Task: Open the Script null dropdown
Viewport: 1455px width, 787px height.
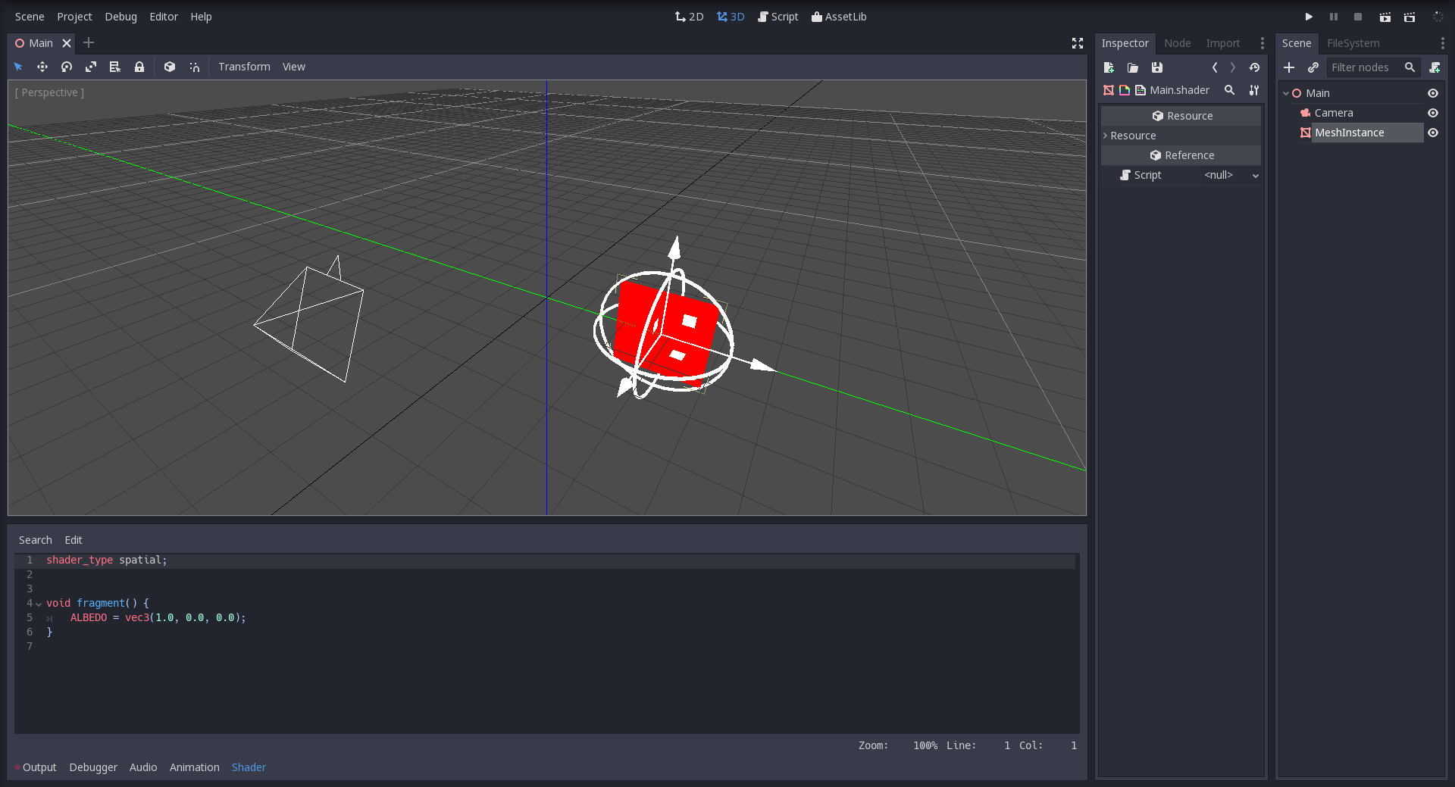Action: (1231, 175)
